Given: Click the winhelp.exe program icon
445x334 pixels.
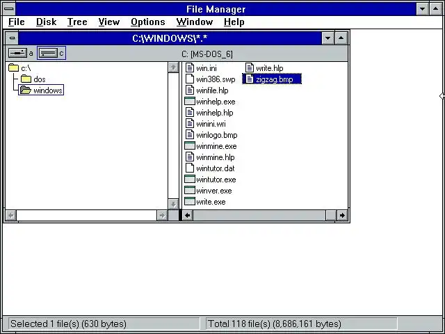Looking at the screenshot, I should point(190,101).
